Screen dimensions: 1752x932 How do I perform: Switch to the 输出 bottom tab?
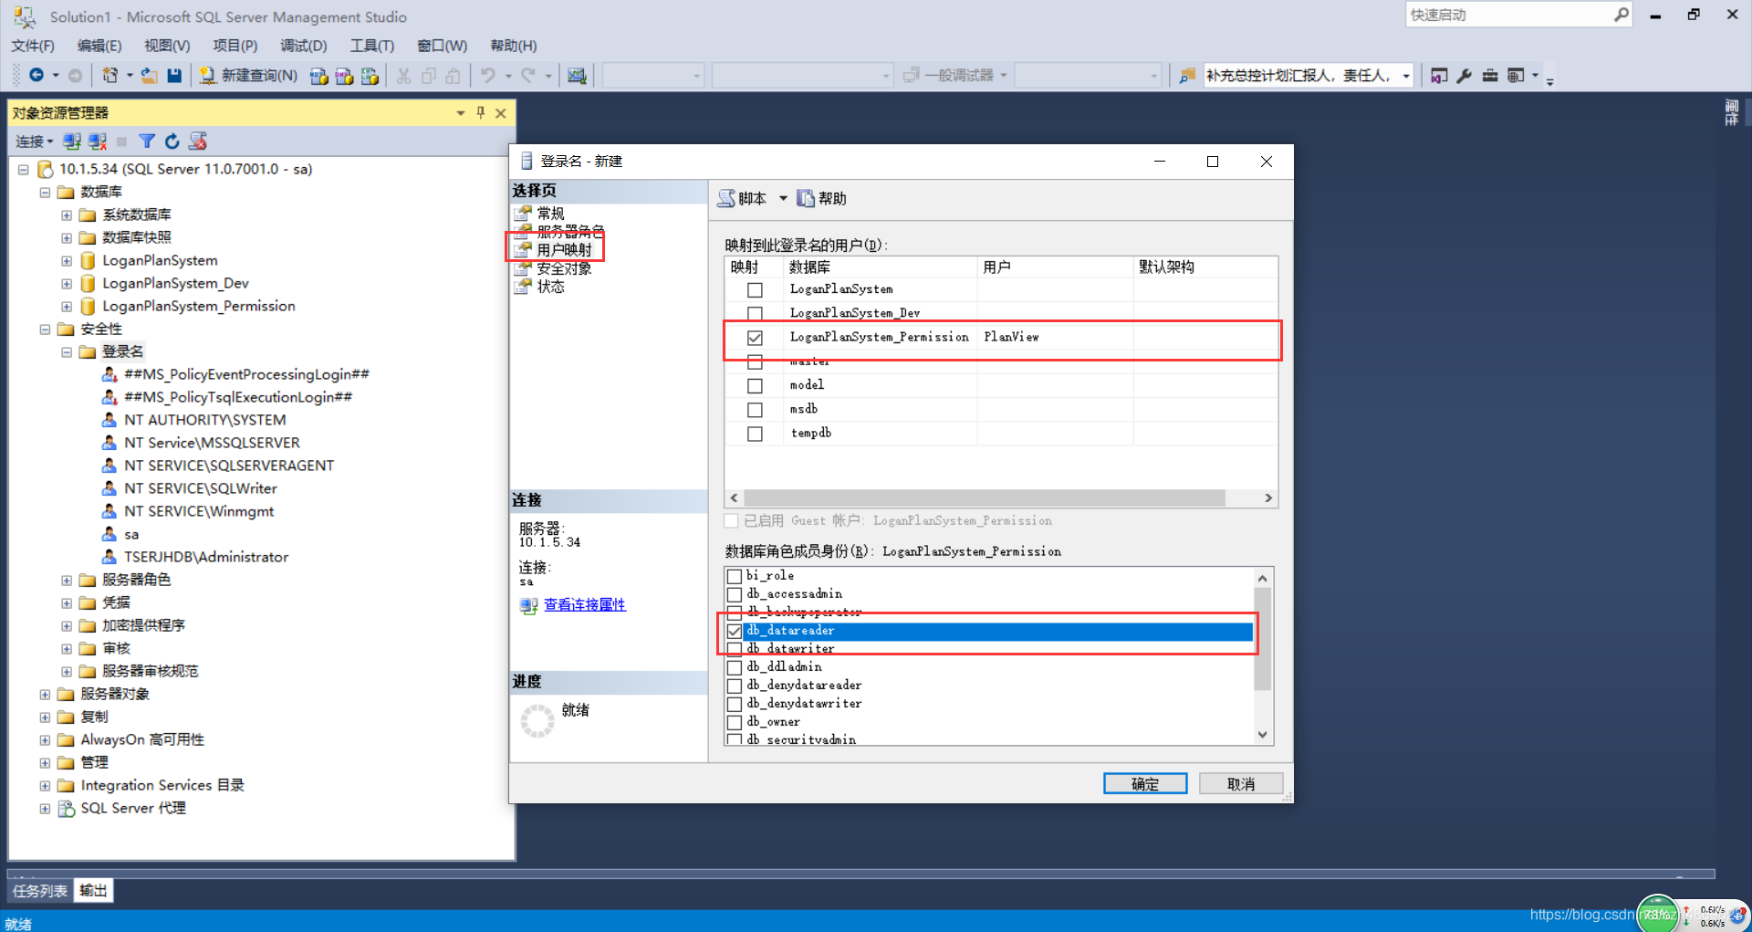click(93, 891)
